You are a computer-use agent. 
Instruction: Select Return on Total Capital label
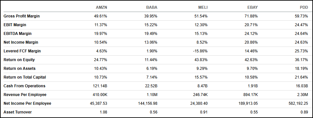(25, 77)
